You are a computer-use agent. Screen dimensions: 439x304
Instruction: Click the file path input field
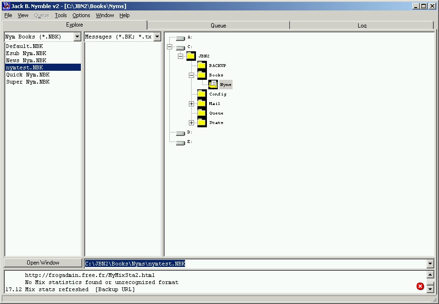[255, 264]
